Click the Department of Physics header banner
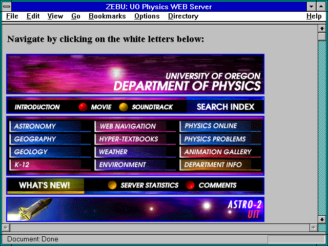Viewport: 328px width, 246px height. (x=135, y=74)
